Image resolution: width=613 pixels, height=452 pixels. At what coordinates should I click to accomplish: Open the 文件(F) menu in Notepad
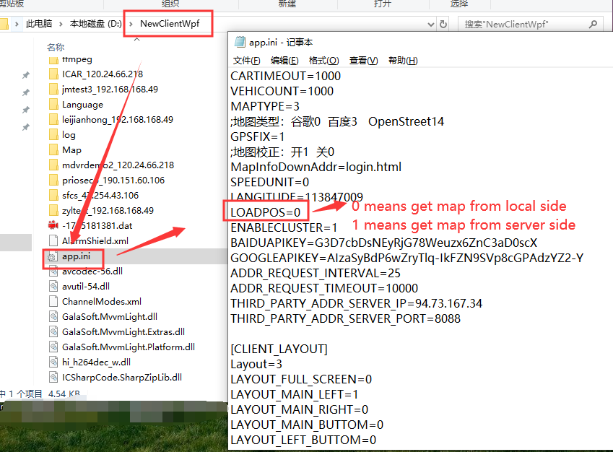246,61
